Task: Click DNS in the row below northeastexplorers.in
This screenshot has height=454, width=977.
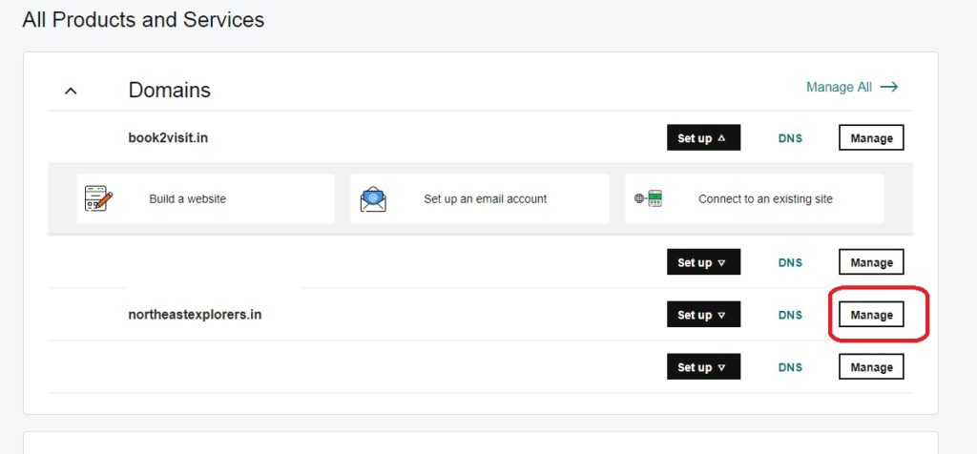Action: 790,367
